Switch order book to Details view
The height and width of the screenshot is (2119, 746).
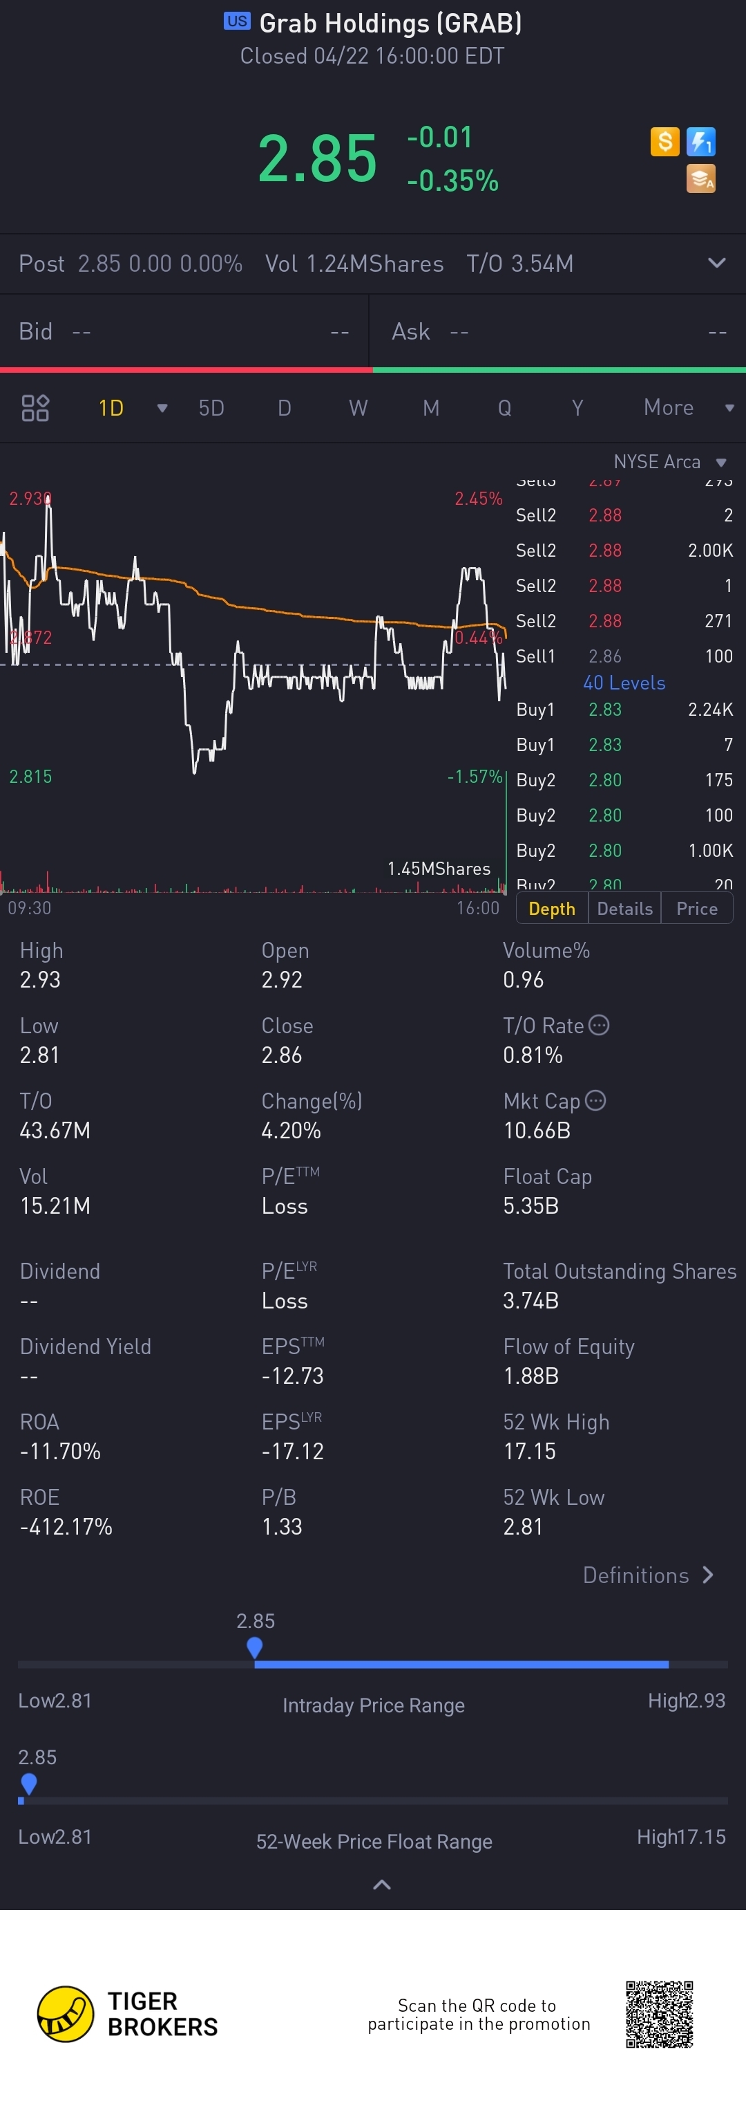tap(624, 908)
